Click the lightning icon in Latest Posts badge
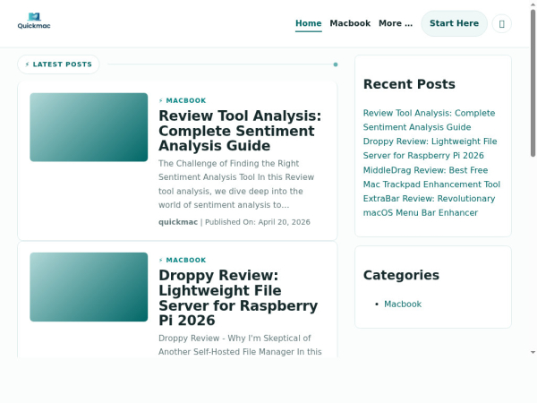The image size is (537, 403). (27, 64)
